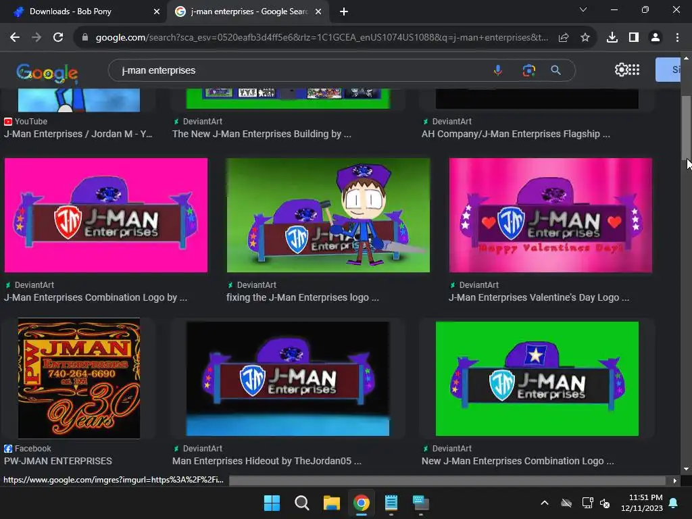
Task: Open notifications bell in taskbar
Action: click(674, 503)
